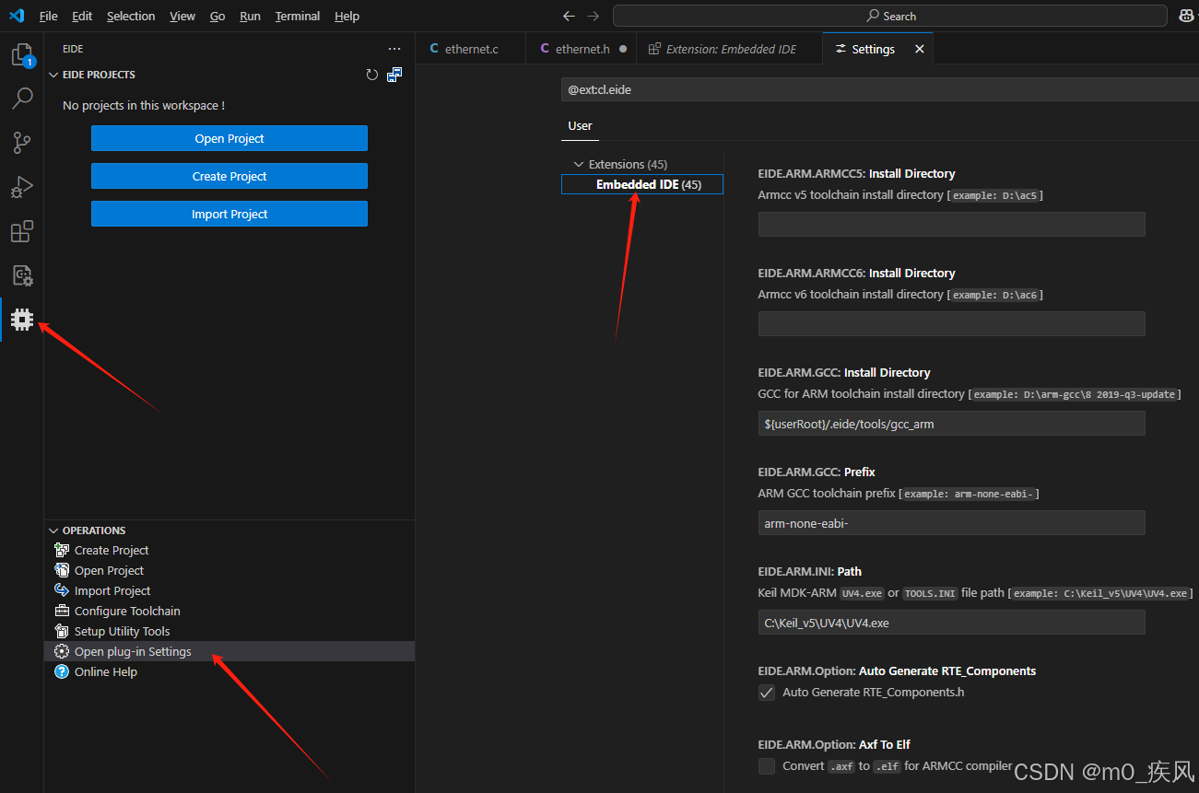Viewport: 1199px width, 793px height.
Task: Switch to Extension: Embedded IDE tab
Action: [x=729, y=49]
